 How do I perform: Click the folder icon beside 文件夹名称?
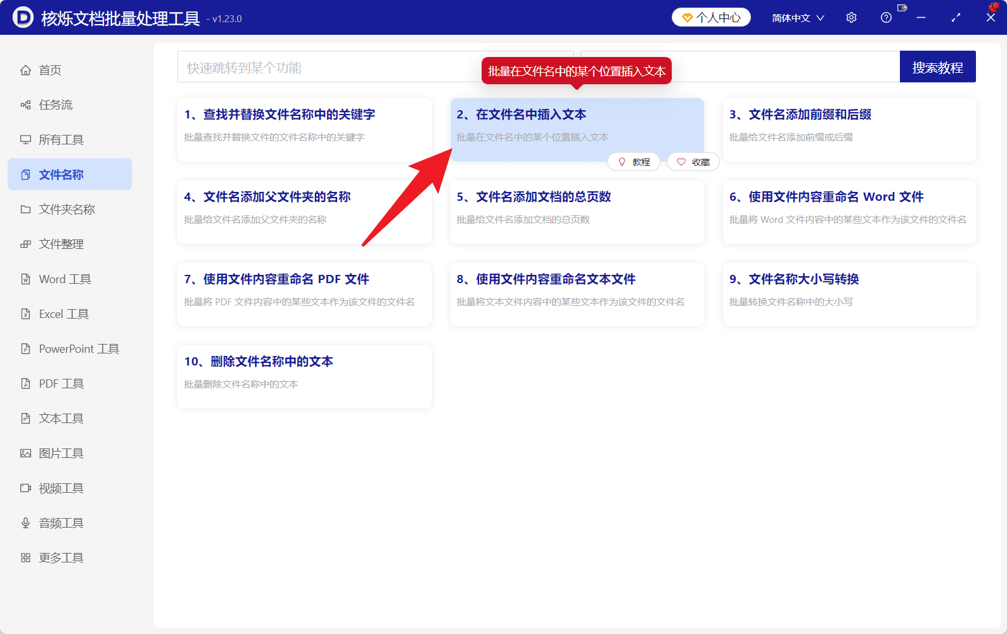[x=25, y=210]
